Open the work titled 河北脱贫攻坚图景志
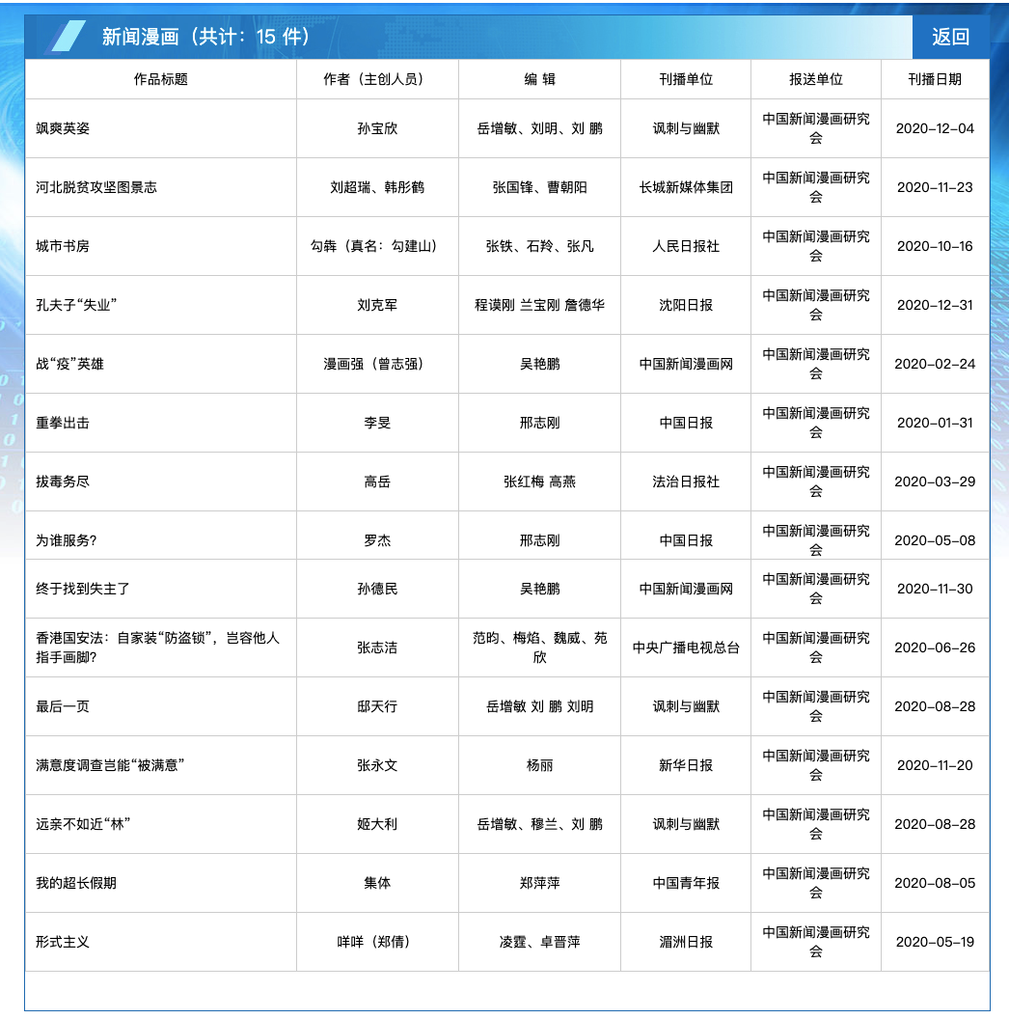The width and height of the screenshot is (1009, 1019). coord(96,187)
